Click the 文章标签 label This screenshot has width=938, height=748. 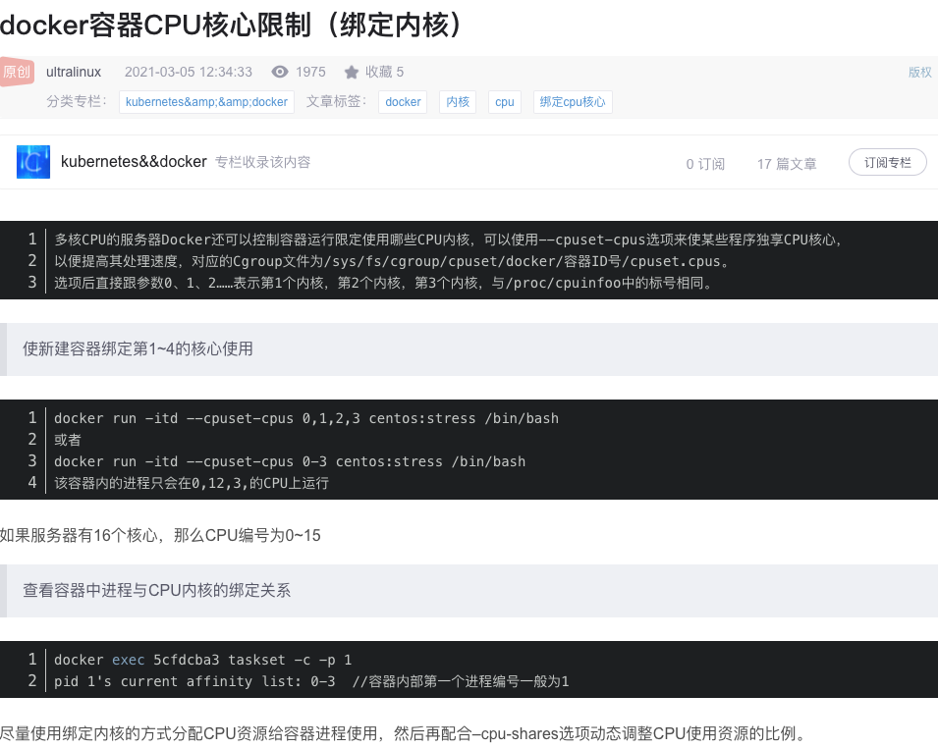[336, 101]
